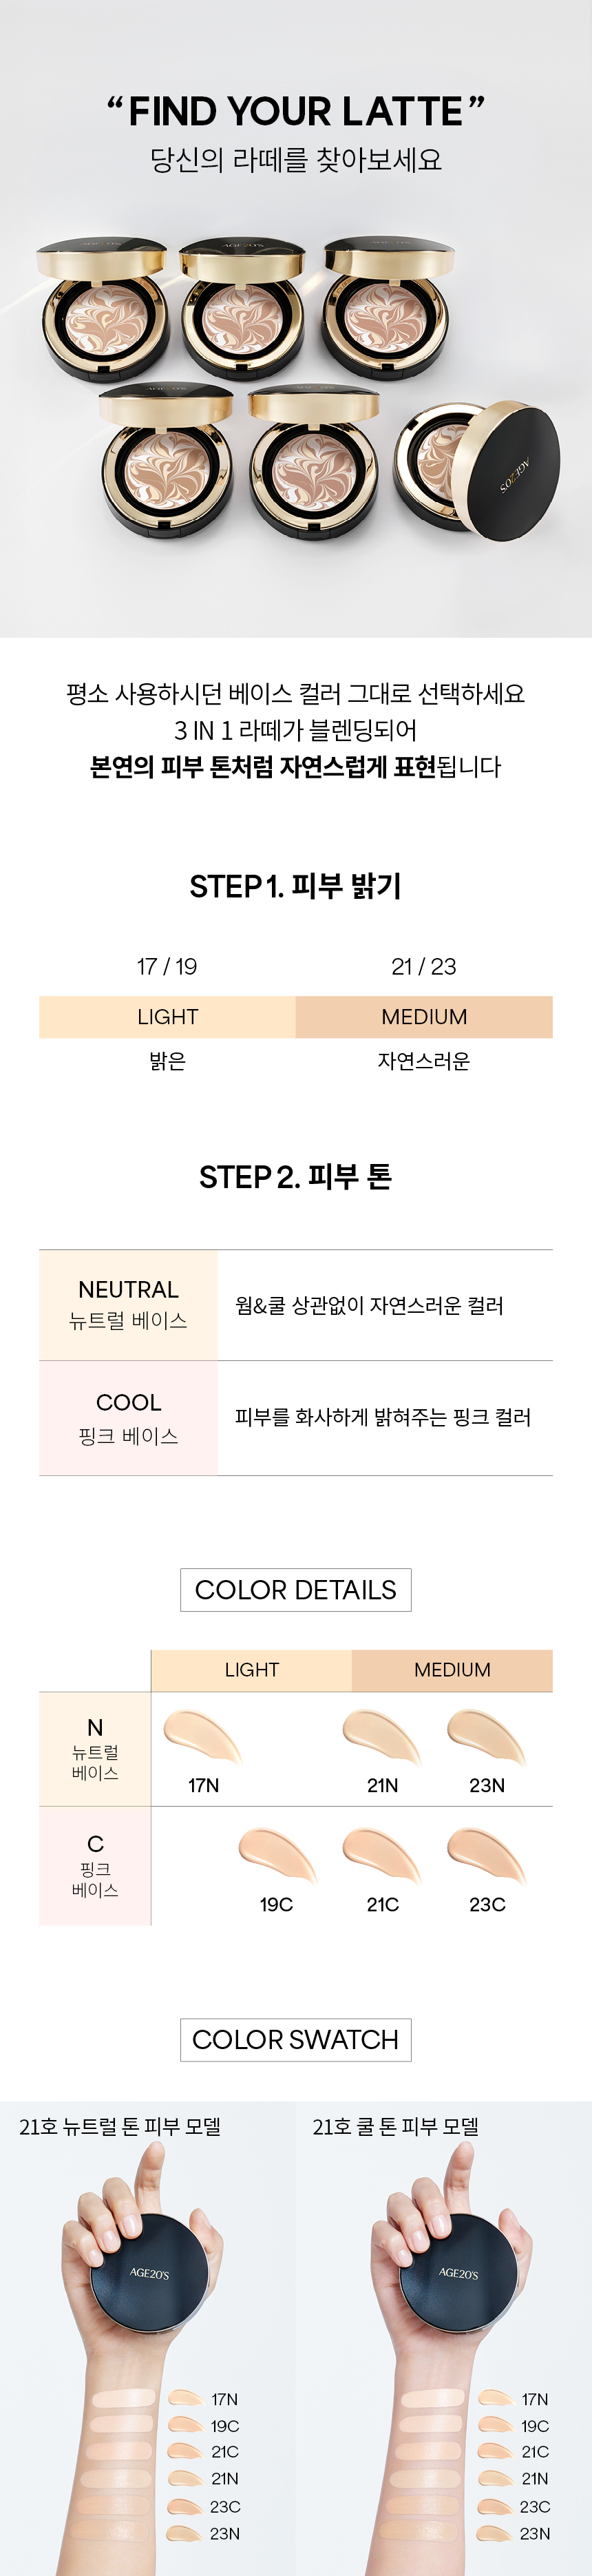Click the COOL 핑크 베이스 cell

(x=128, y=1418)
